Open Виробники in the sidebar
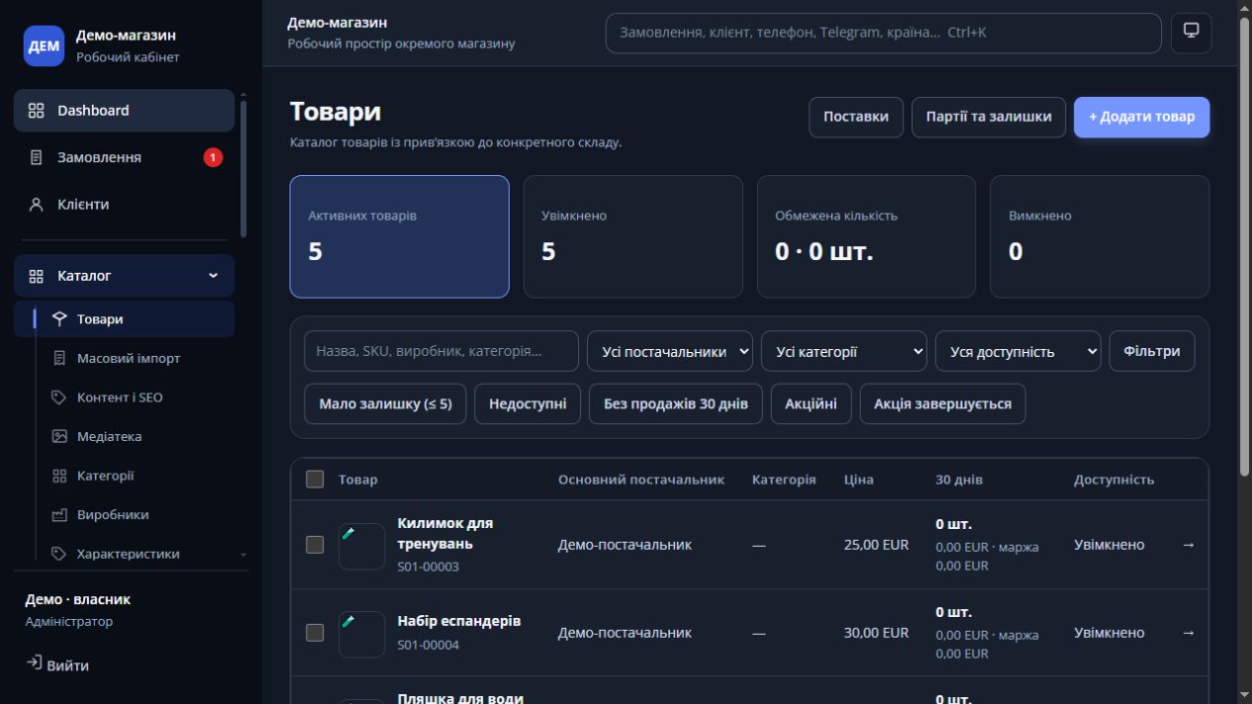The image size is (1252, 704). click(124, 515)
